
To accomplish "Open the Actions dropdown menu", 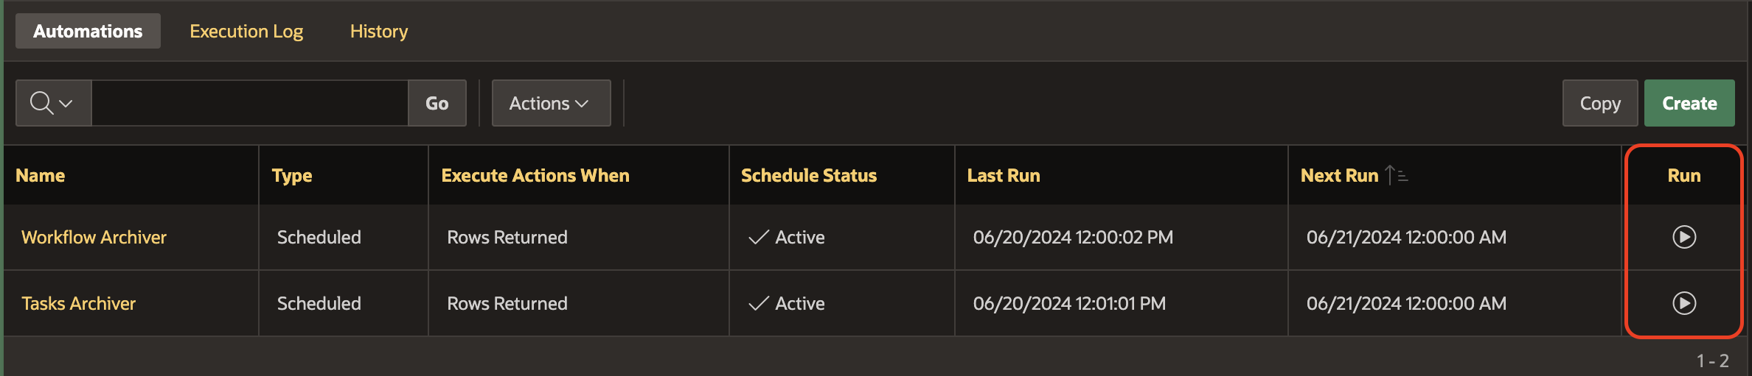I will click(x=550, y=103).
